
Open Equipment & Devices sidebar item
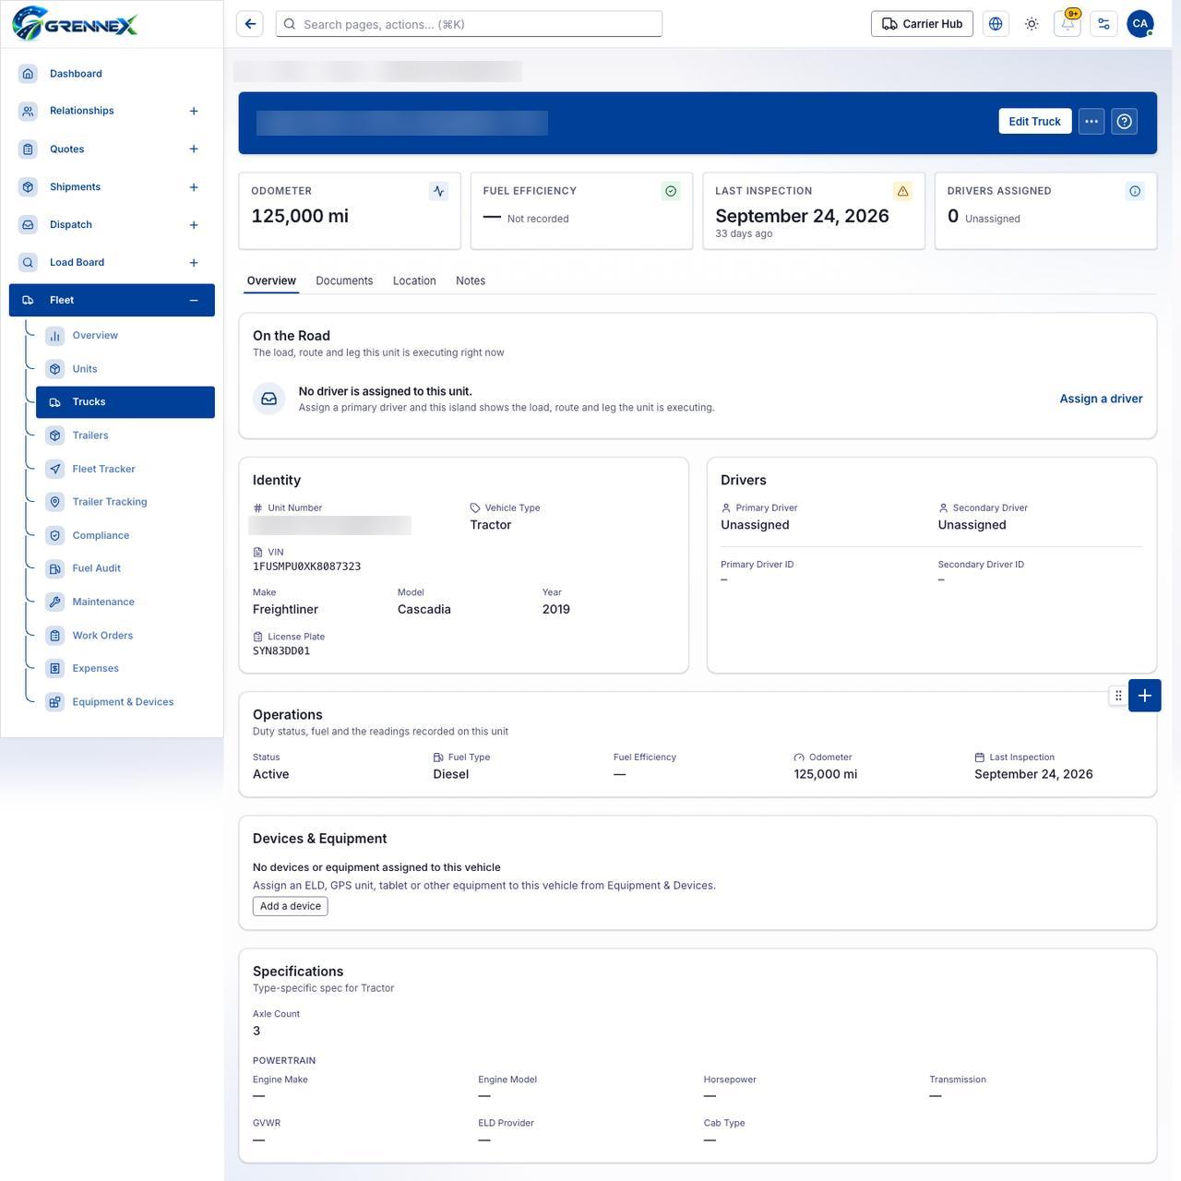[125, 702]
